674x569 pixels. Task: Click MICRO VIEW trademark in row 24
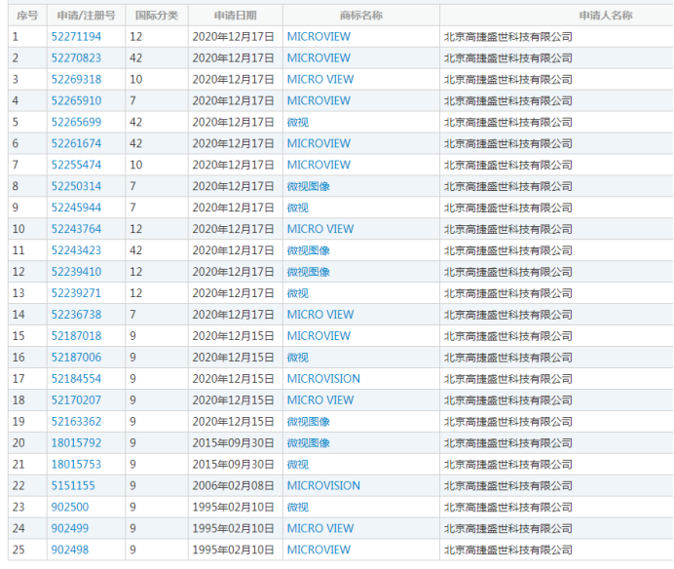pyautogui.click(x=320, y=529)
